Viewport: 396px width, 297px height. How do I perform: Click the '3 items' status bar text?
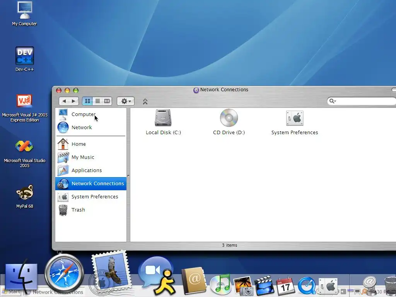[230, 245]
